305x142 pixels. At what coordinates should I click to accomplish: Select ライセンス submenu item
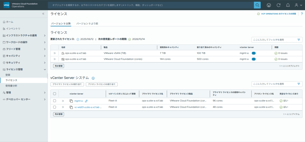click(x=24, y=80)
